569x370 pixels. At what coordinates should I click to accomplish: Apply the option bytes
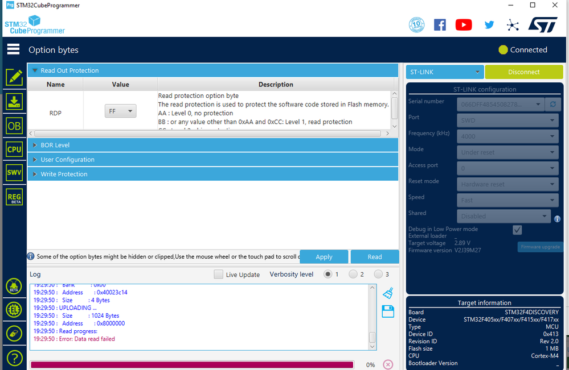click(324, 257)
